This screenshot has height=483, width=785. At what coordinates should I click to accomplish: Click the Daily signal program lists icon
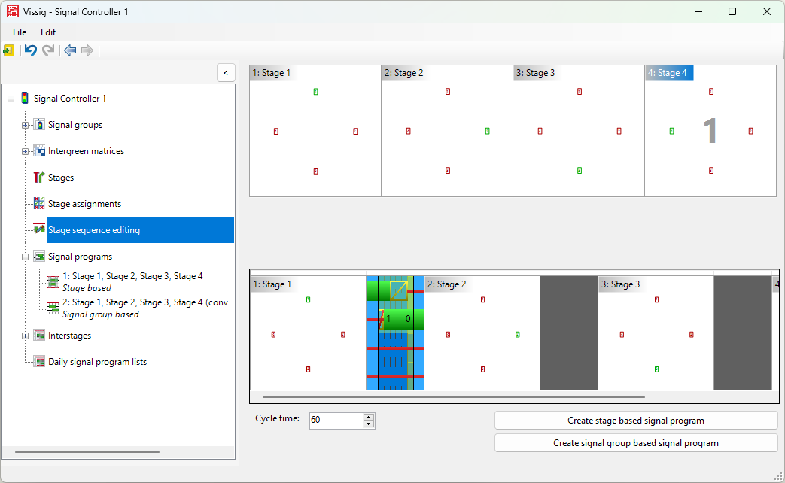39,362
